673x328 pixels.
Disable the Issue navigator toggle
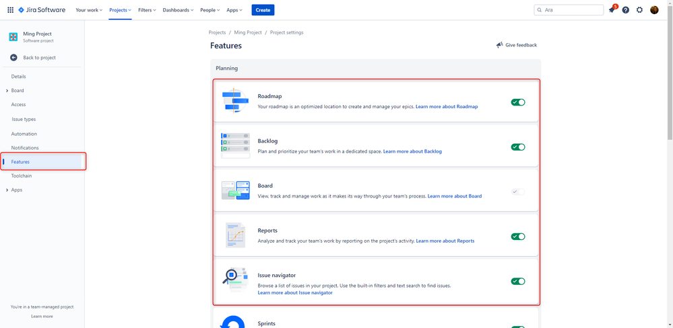click(518, 282)
